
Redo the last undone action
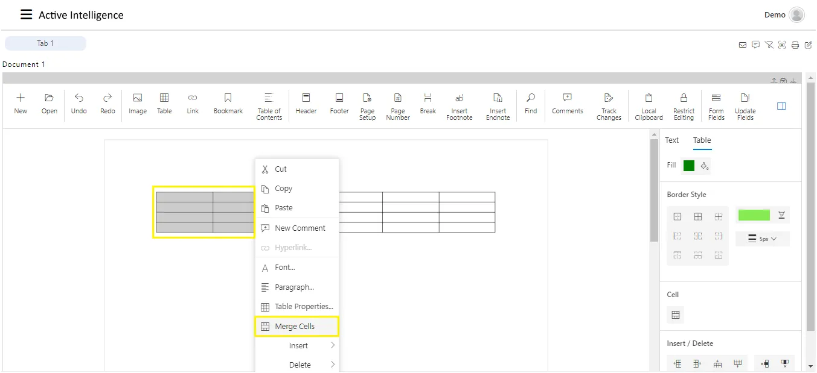click(x=107, y=103)
